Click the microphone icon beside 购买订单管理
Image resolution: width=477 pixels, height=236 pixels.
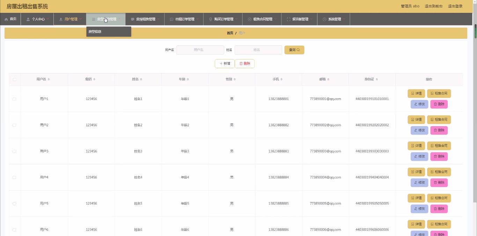(x=211, y=19)
